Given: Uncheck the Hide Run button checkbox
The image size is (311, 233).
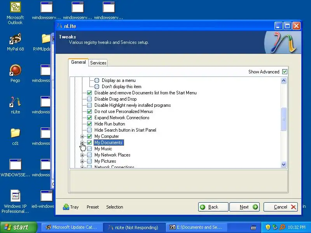Looking at the screenshot, I should tap(89, 124).
